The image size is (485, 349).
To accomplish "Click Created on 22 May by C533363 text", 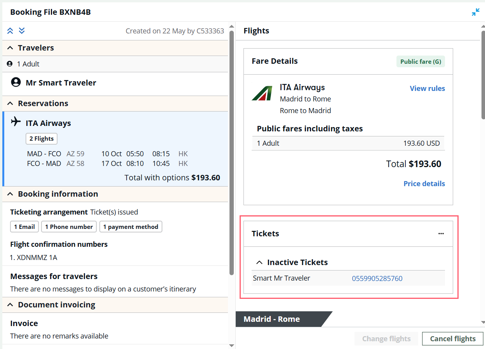I will [175, 31].
